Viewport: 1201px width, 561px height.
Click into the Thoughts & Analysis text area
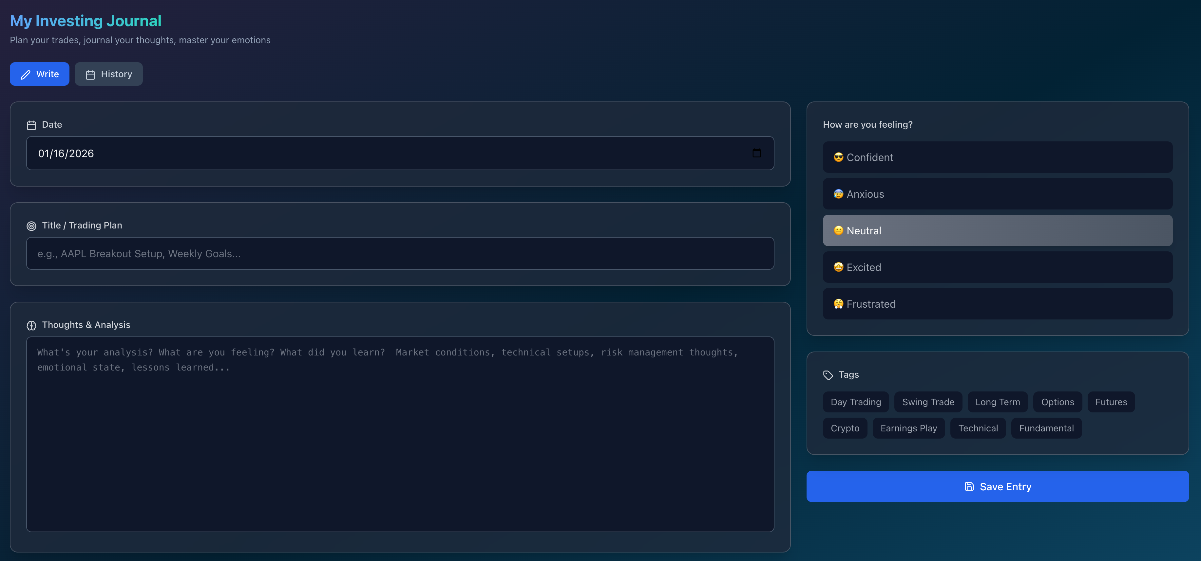coord(400,434)
